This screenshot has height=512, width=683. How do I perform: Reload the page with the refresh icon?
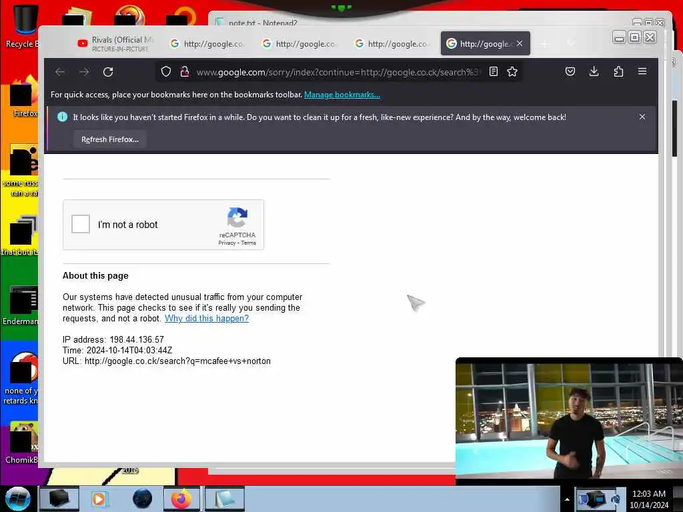[x=108, y=72]
